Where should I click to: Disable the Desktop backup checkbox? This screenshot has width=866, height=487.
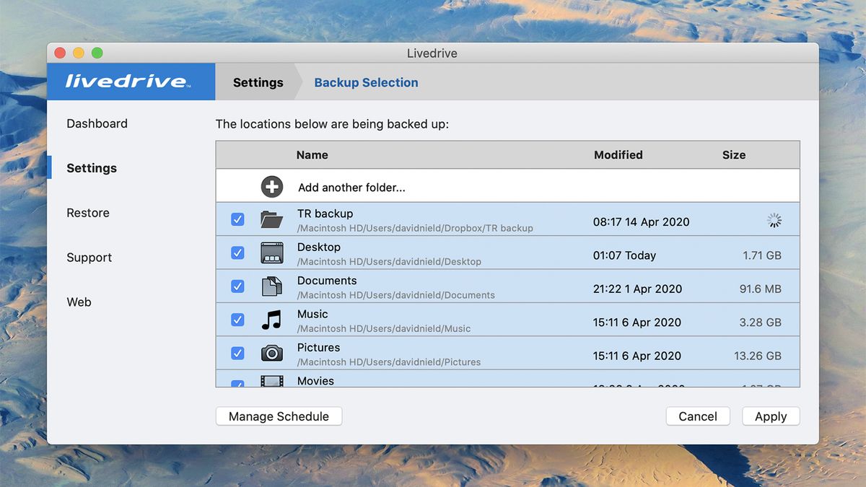click(237, 253)
